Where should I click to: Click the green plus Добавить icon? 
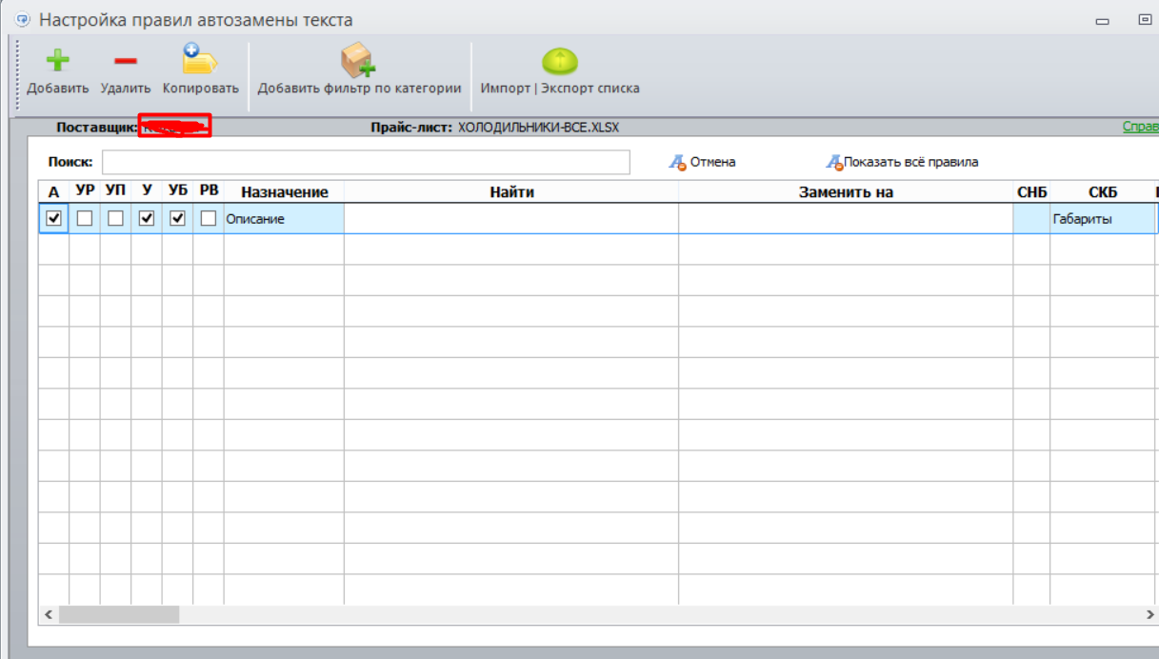tap(58, 61)
